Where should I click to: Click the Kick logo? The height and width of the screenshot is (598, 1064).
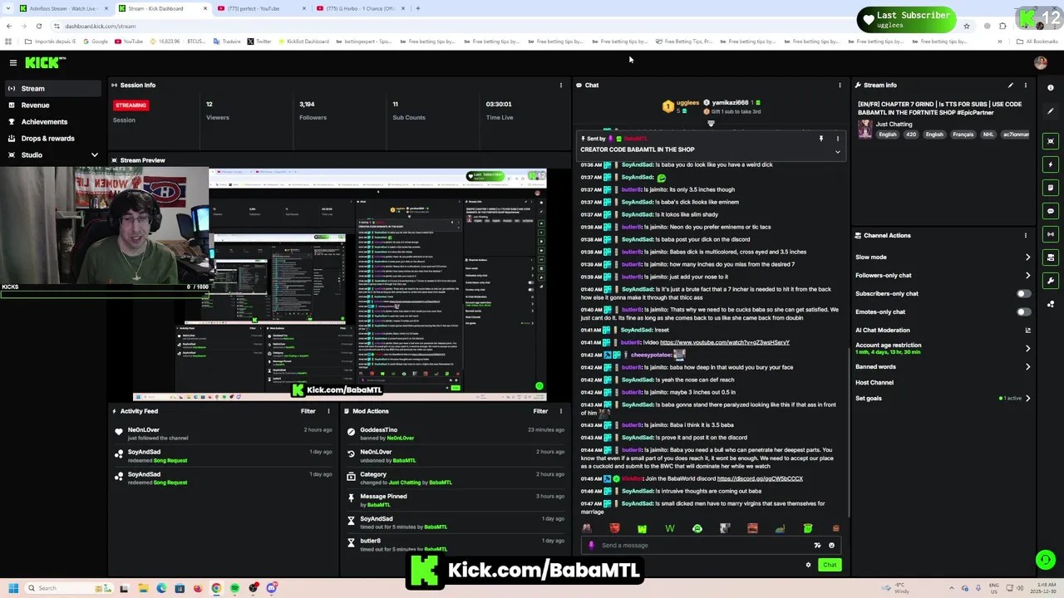tap(43, 62)
